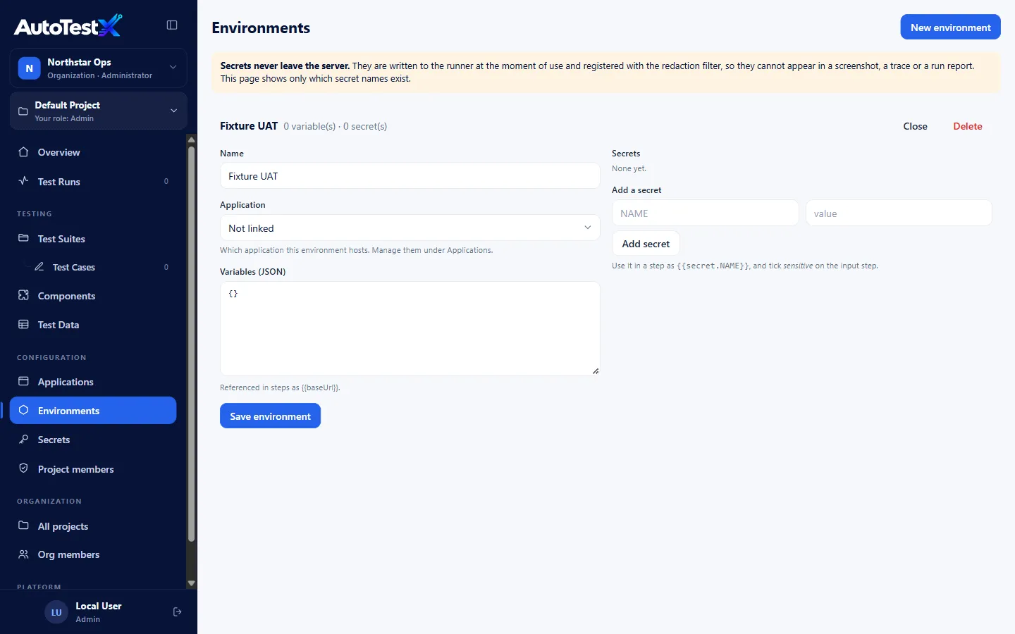Click the Fixture UAT panel heading
The height and width of the screenshot is (634, 1015).
tap(249, 126)
